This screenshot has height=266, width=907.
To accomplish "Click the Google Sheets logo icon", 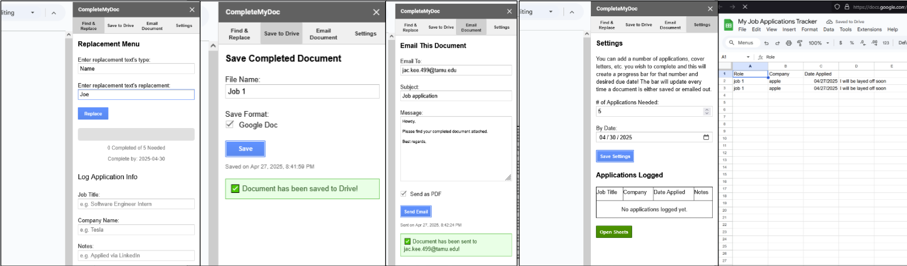I will click(x=728, y=24).
